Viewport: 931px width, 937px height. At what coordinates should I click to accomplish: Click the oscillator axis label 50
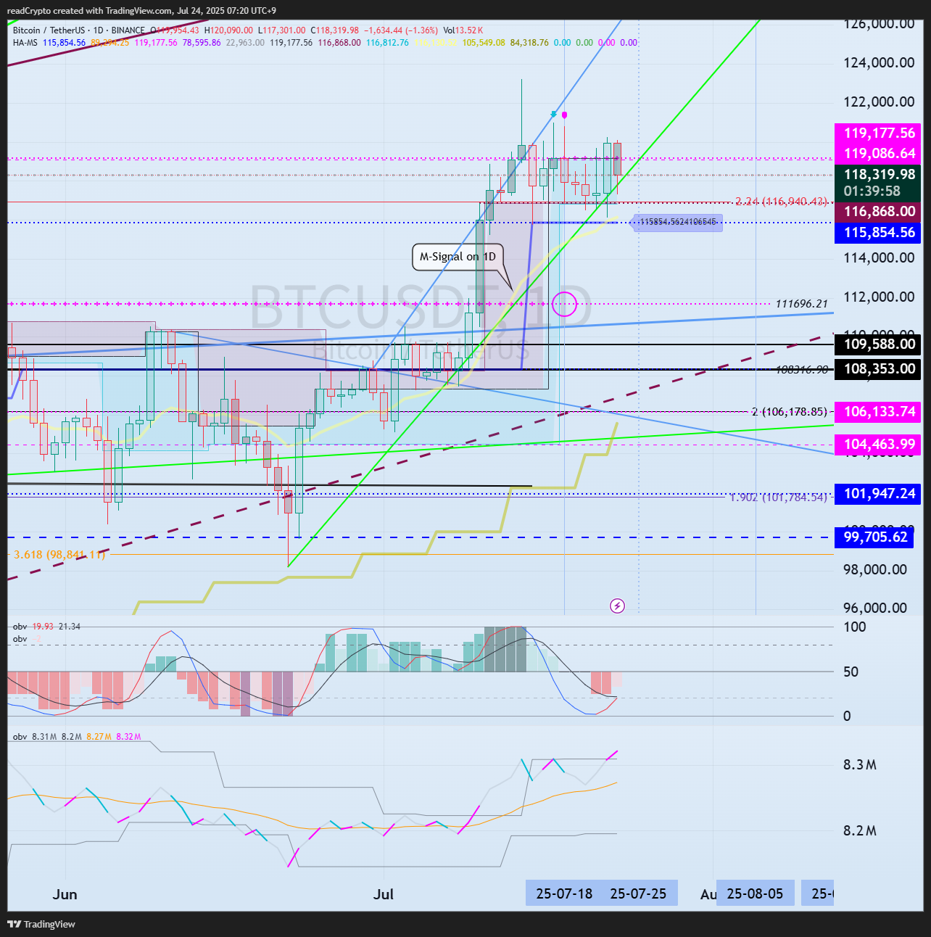851,672
